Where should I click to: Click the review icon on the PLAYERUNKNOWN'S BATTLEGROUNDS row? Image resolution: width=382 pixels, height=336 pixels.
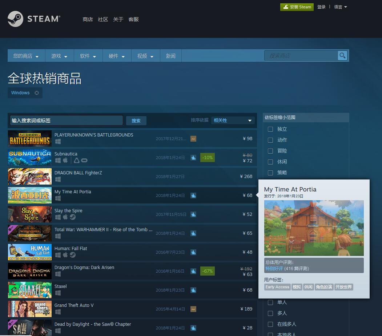click(x=193, y=139)
